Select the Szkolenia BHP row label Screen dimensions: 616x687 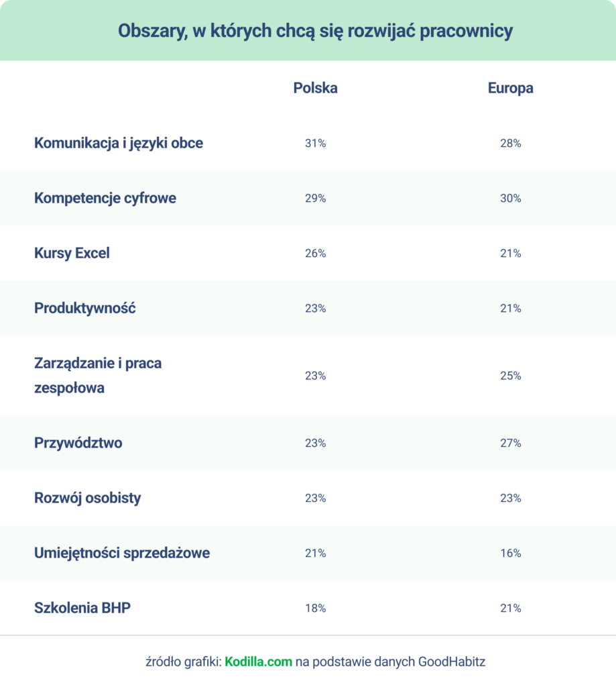(x=82, y=608)
